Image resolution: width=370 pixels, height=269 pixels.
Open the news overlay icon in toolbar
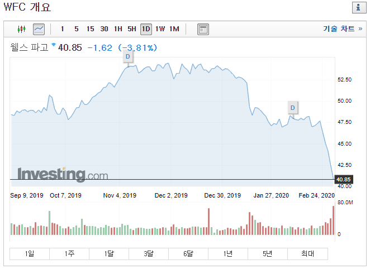(203, 29)
